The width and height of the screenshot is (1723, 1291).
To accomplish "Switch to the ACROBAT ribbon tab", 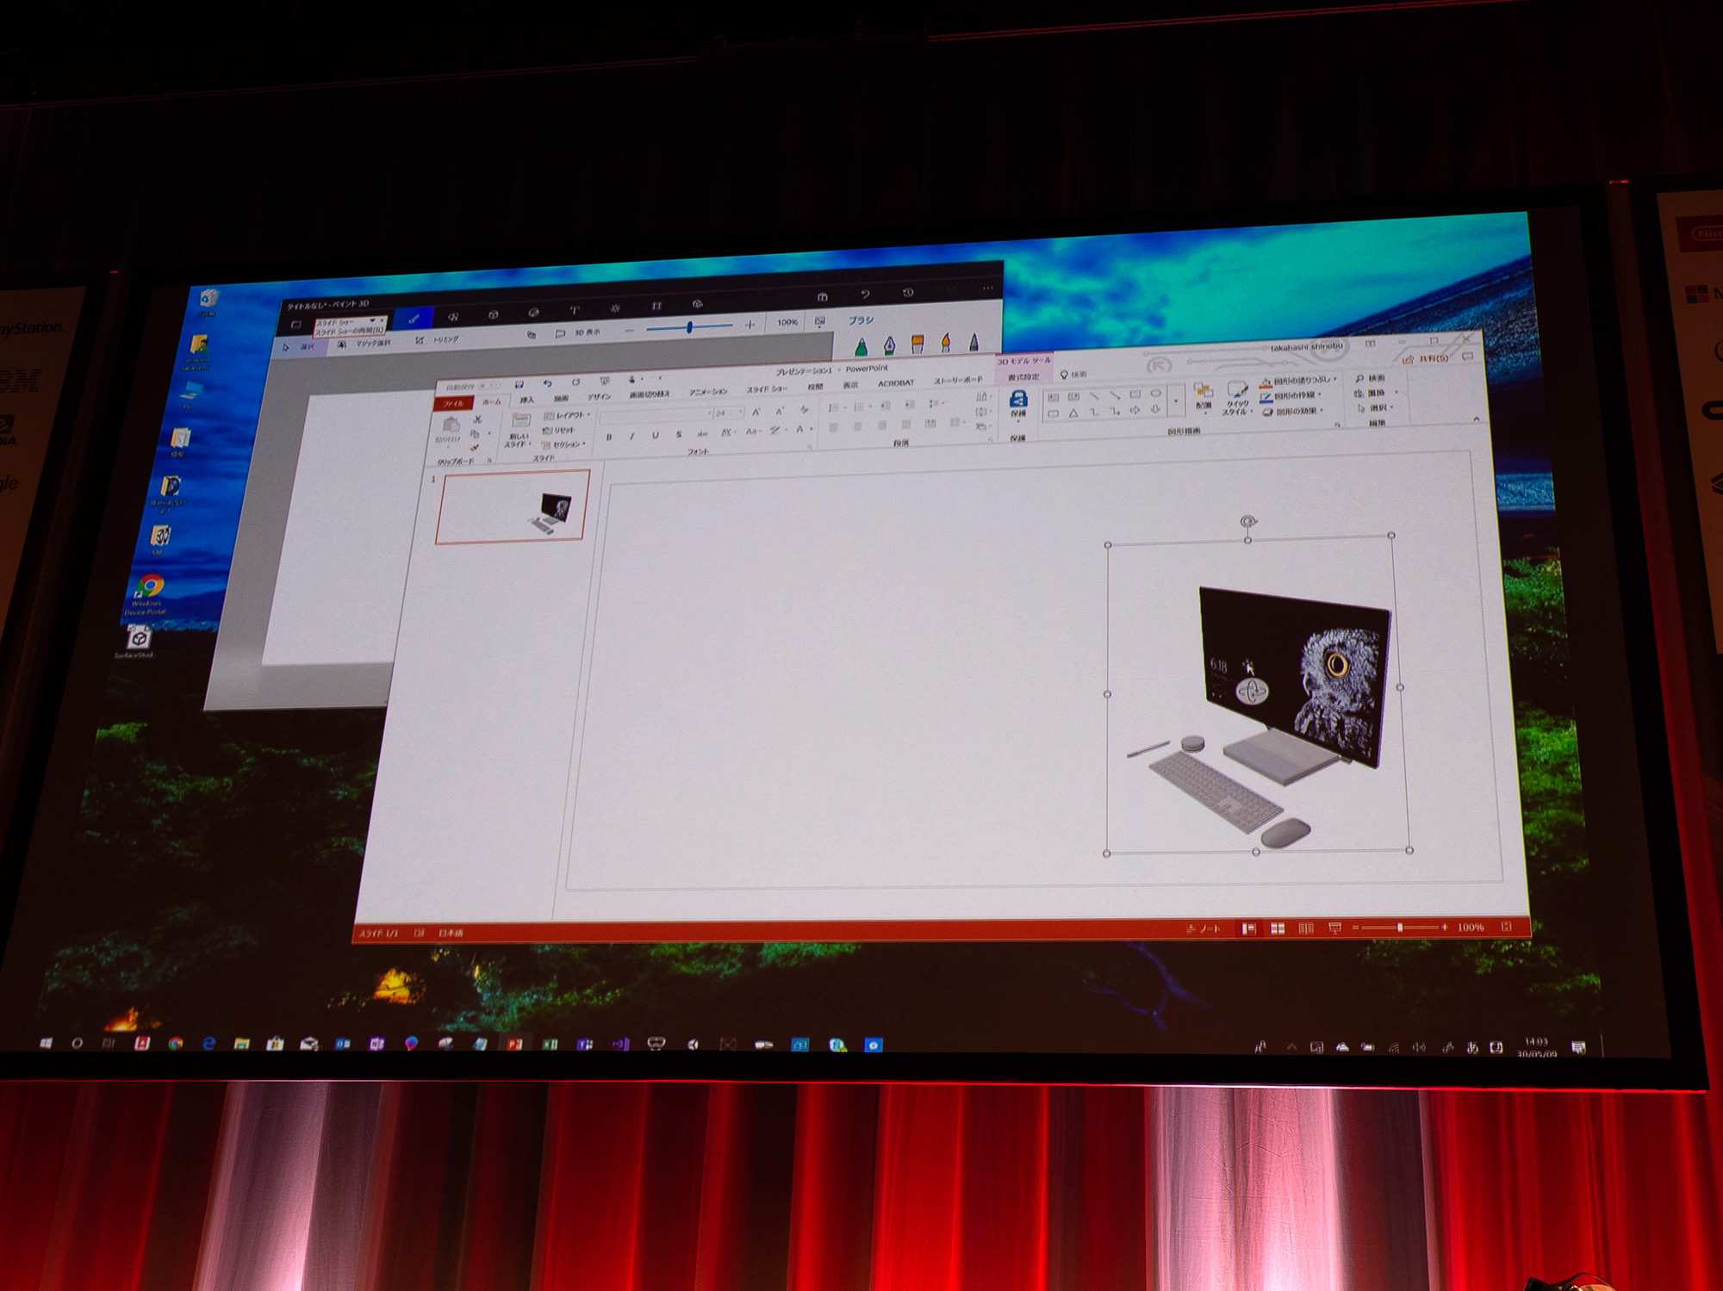I will (895, 383).
